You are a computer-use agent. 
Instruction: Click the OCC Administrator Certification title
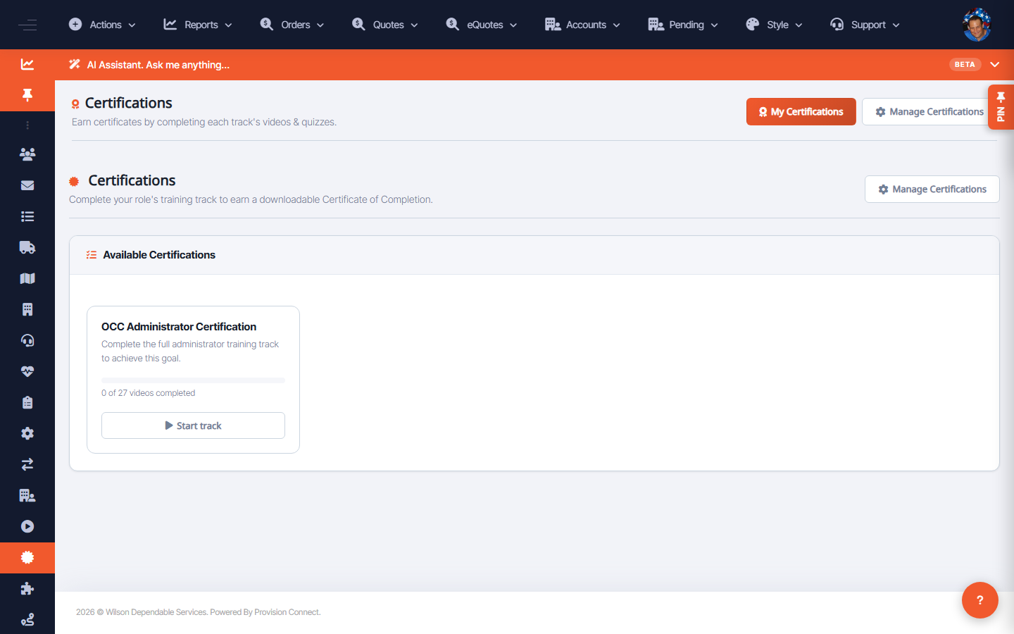click(179, 327)
